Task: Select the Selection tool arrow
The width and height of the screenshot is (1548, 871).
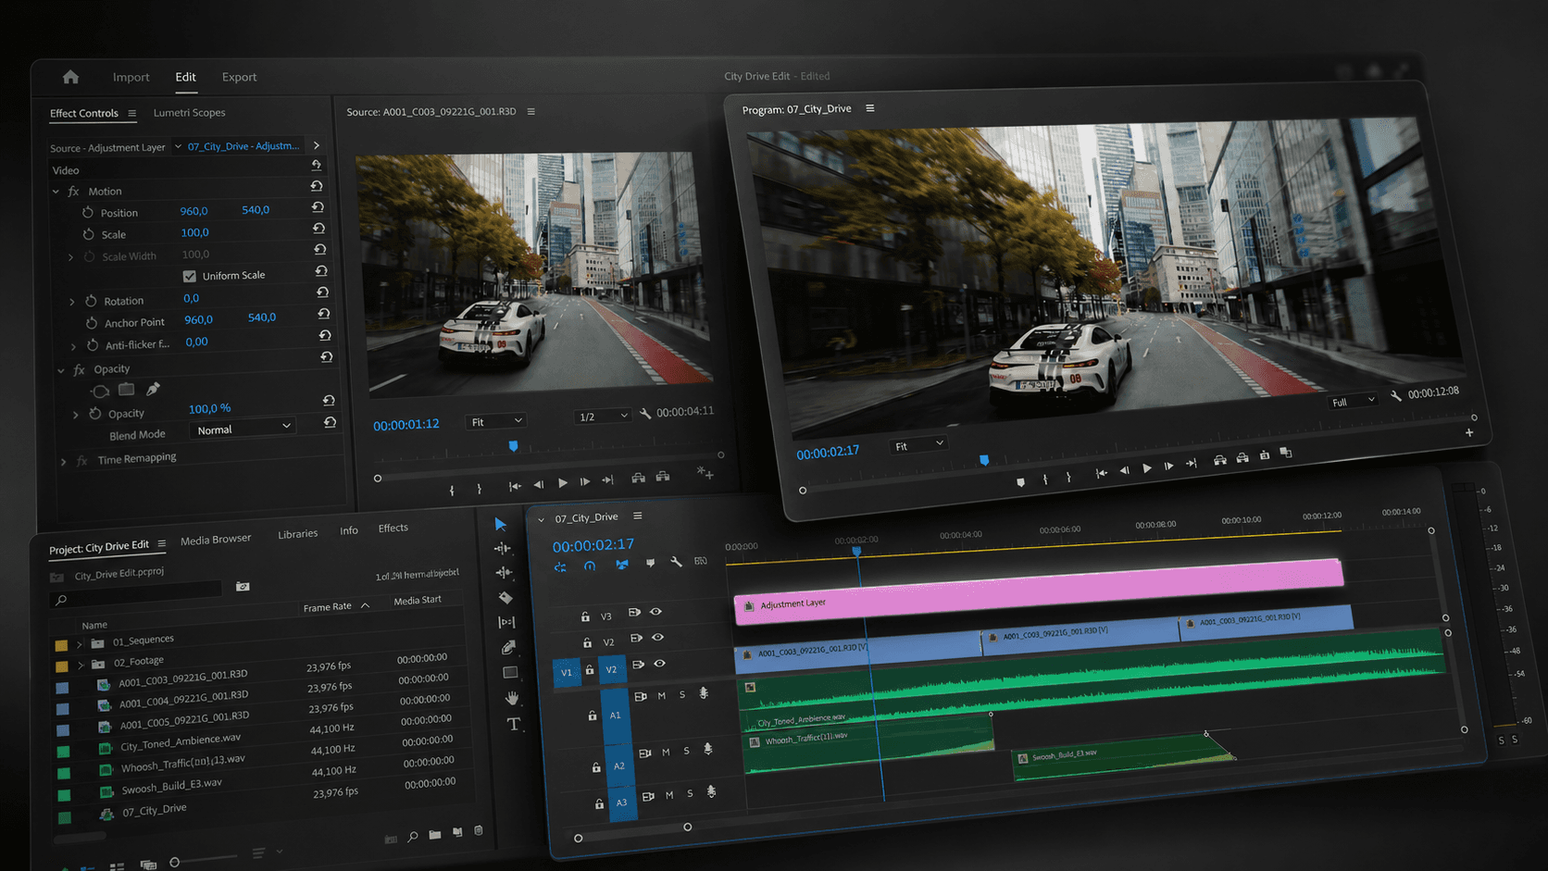Action: [501, 524]
